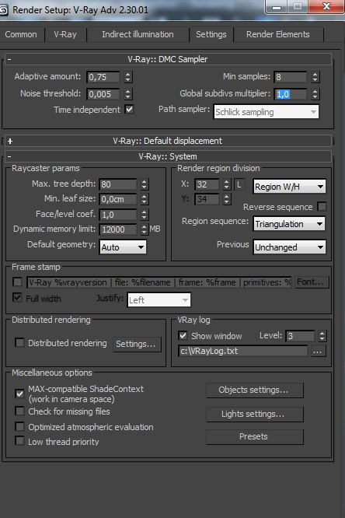Click the Render region X value field
This screenshot has height=518, width=345.
(x=207, y=184)
